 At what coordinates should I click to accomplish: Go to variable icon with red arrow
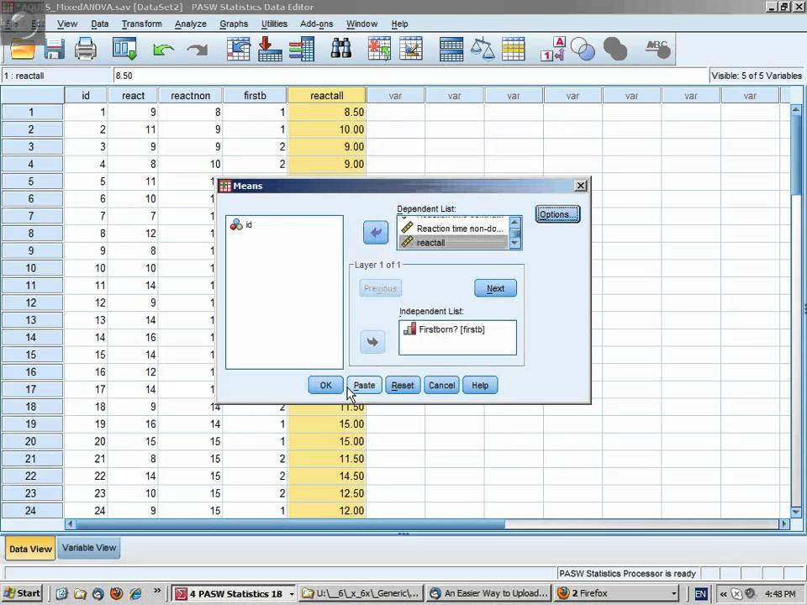coord(270,50)
